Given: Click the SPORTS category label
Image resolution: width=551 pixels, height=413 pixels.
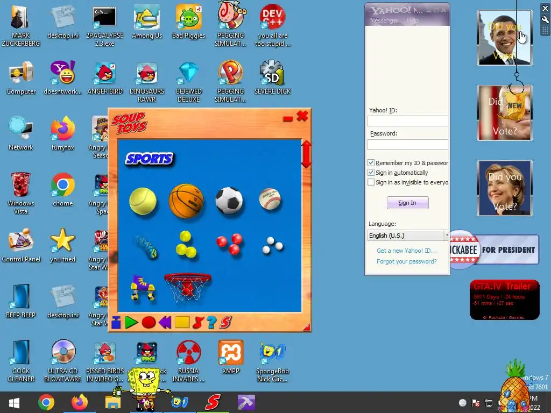Looking at the screenshot, I should (150, 159).
